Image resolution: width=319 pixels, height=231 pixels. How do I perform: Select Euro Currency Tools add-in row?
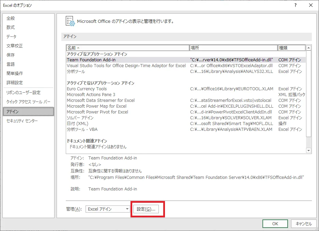click(87, 89)
